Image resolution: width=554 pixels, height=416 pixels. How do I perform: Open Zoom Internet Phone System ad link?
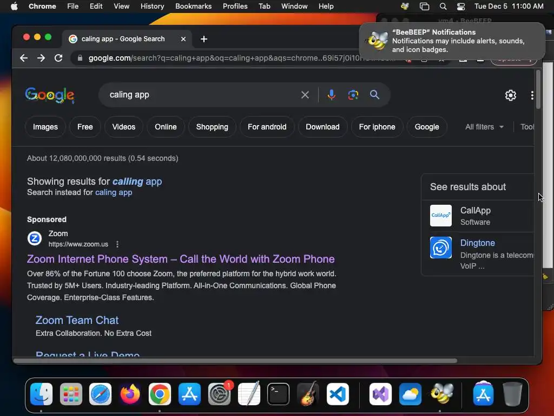point(181,259)
